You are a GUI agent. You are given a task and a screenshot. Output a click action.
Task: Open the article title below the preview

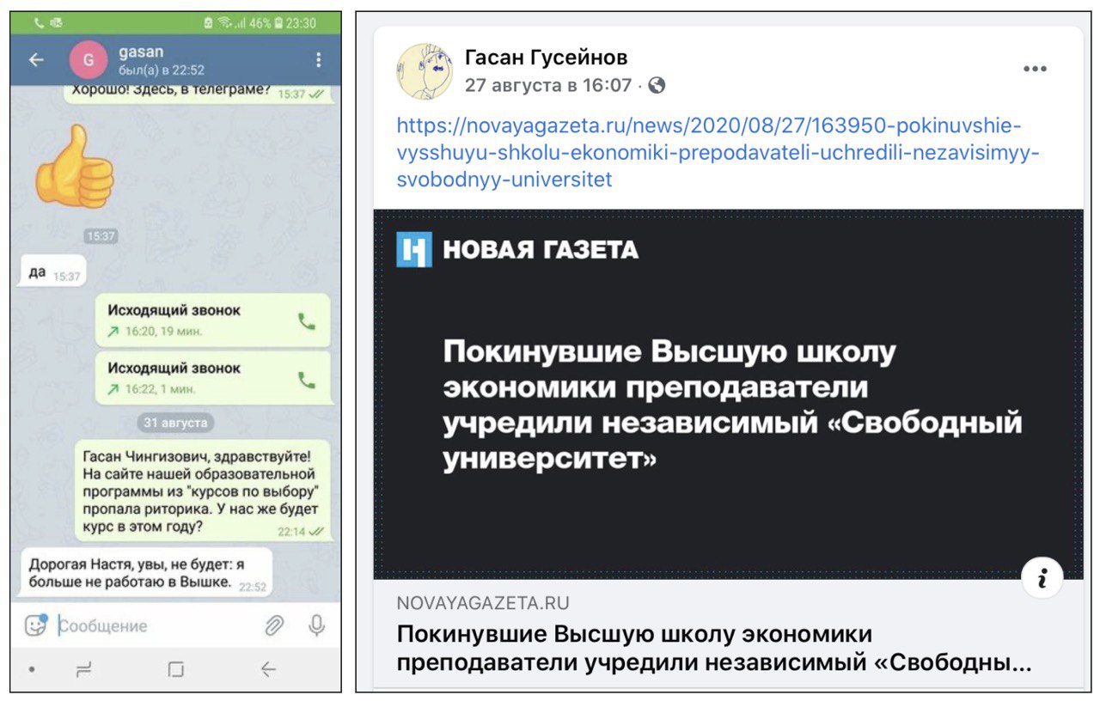point(713,649)
